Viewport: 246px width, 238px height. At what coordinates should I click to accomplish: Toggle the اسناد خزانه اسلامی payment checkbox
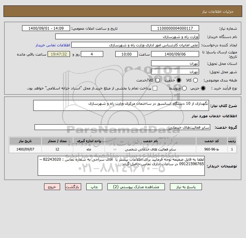point(155,88)
